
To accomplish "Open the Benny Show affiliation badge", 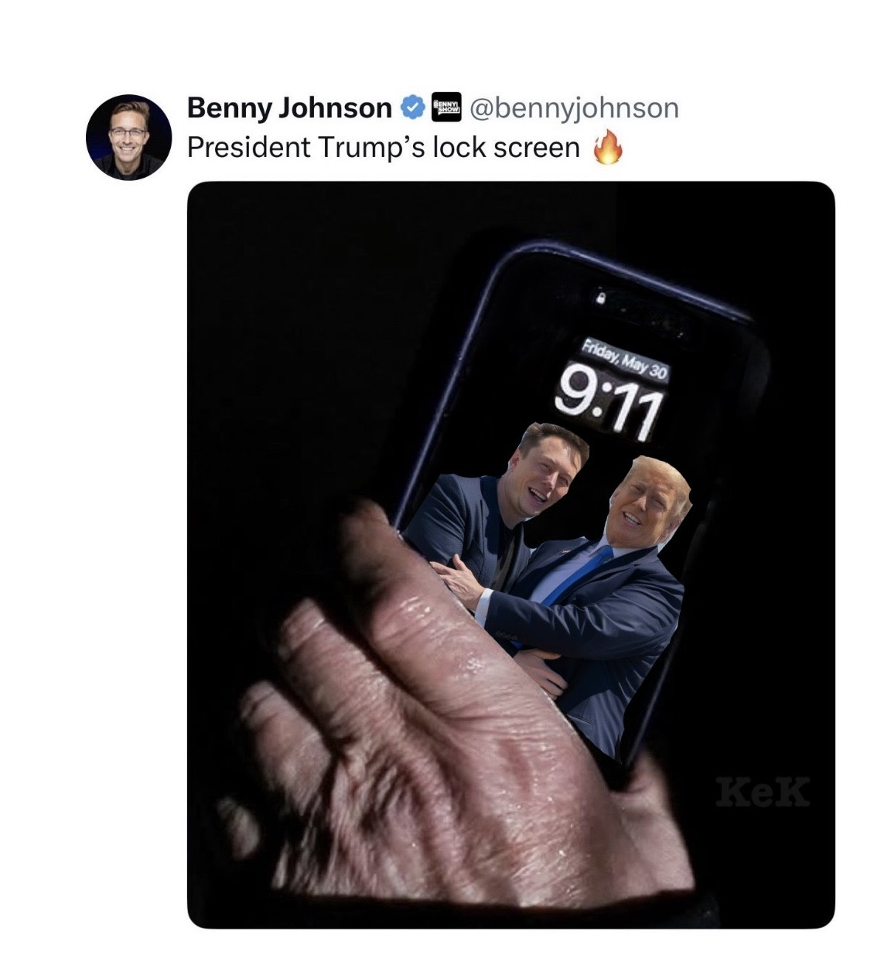I will (x=445, y=107).
